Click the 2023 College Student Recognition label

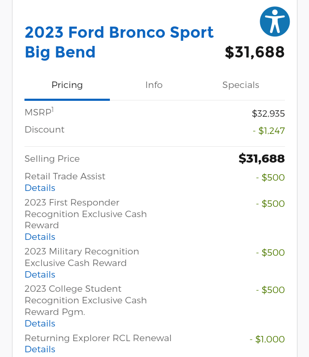(x=85, y=300)
